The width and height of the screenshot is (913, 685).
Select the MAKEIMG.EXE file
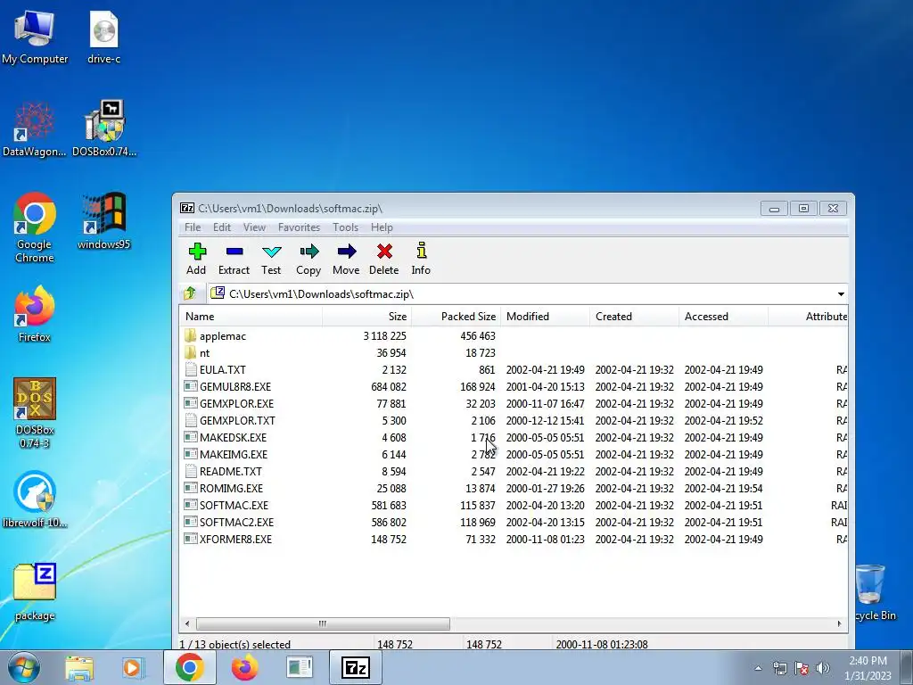coord(234,454)
